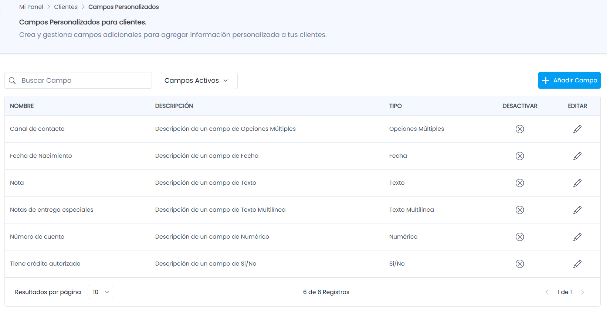Edit Notas de entrega especiales field

577,210
